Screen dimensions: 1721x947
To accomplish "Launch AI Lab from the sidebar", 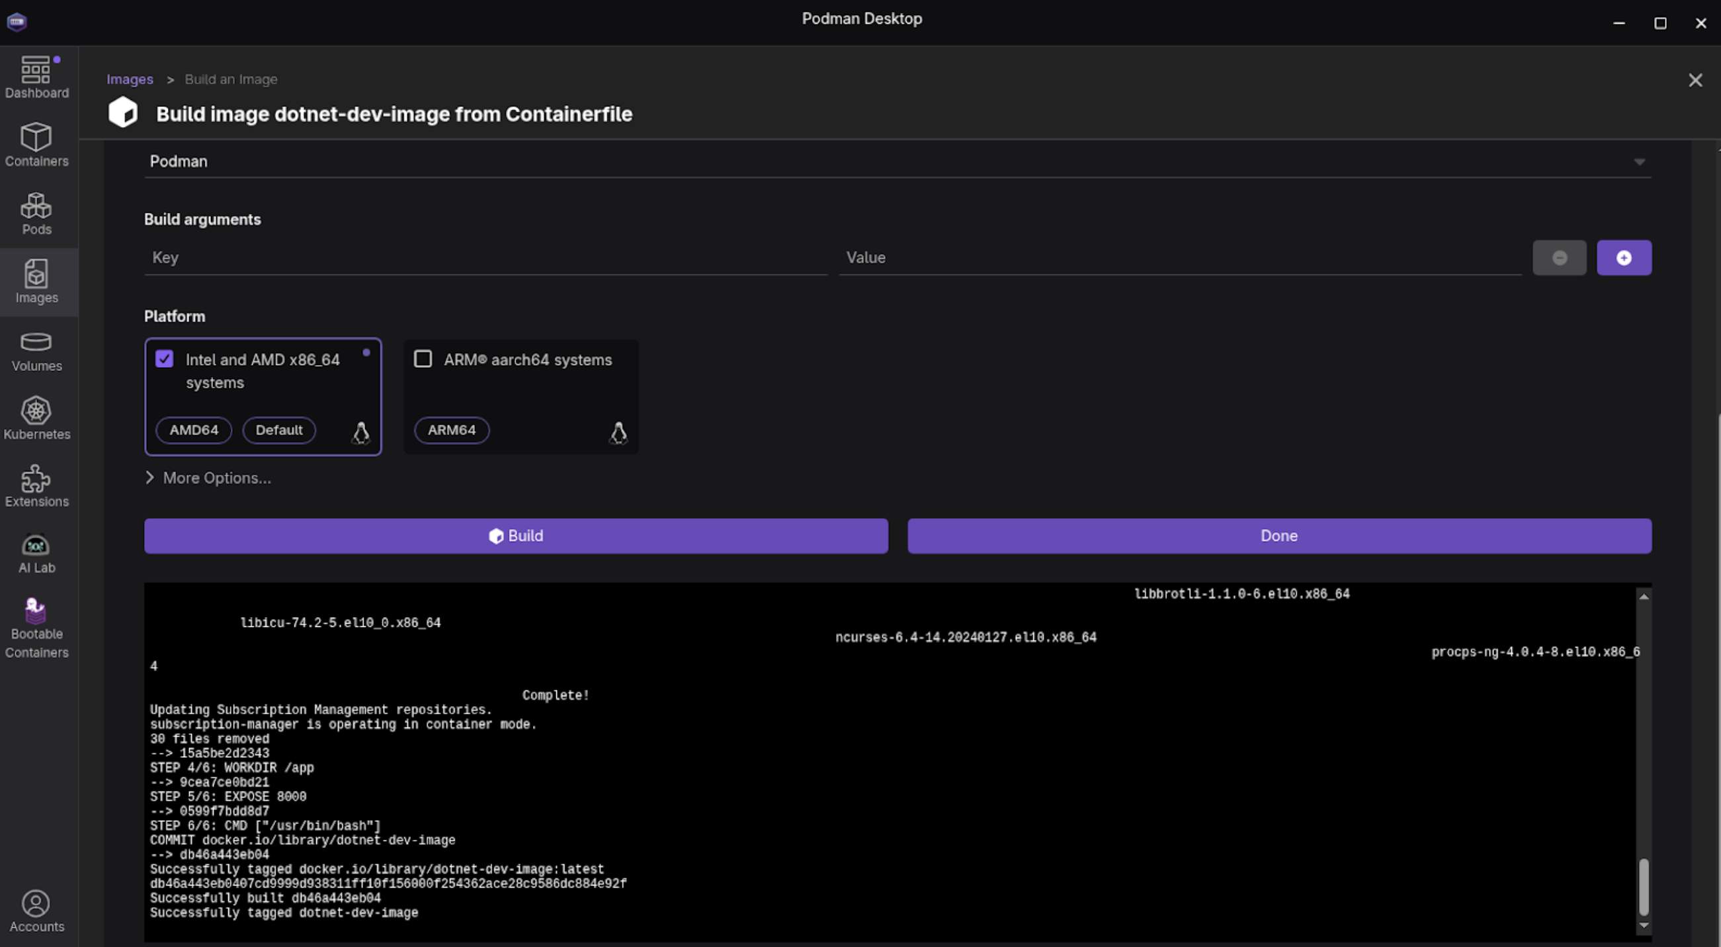I will click(x=36, y=554).
